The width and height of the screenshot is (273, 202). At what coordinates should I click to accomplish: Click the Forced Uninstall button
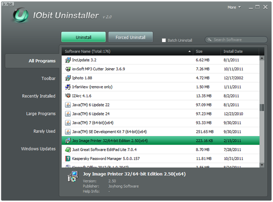[131, 37]
